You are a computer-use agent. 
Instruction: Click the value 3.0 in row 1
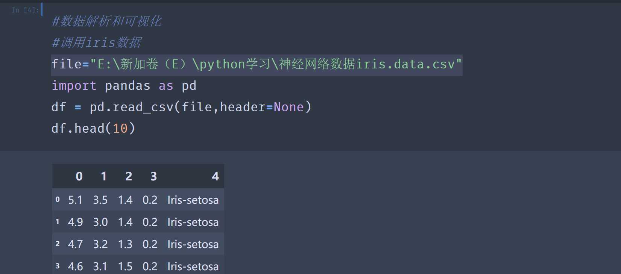tap(100, 222)
